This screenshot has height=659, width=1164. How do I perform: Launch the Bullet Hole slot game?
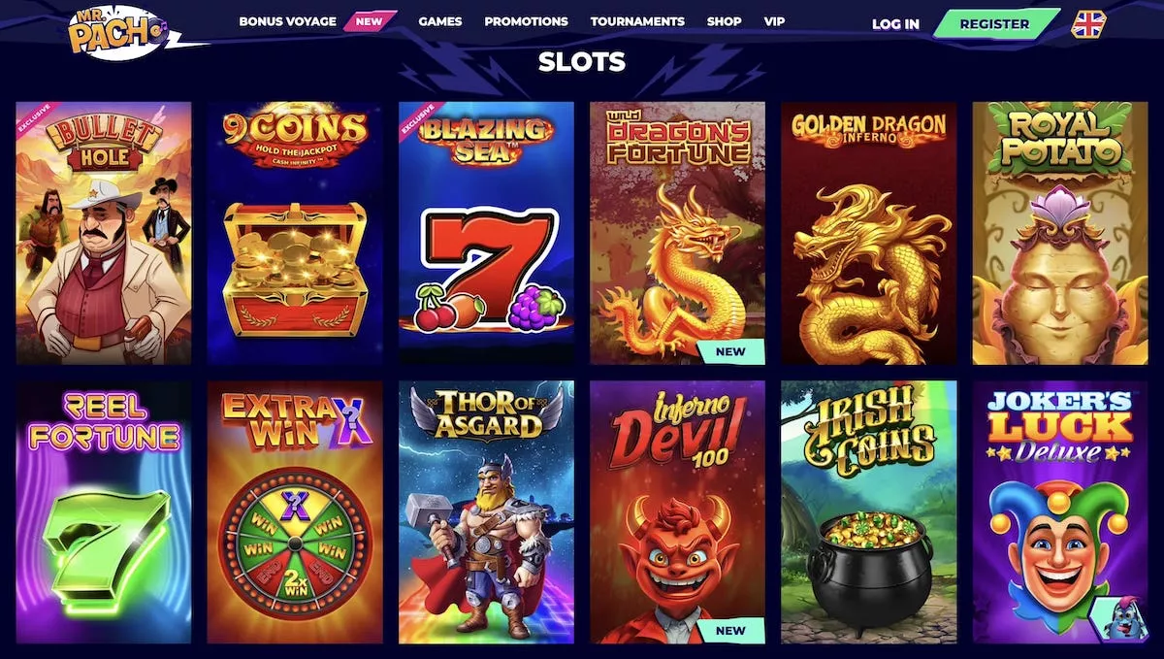point(104,233)
